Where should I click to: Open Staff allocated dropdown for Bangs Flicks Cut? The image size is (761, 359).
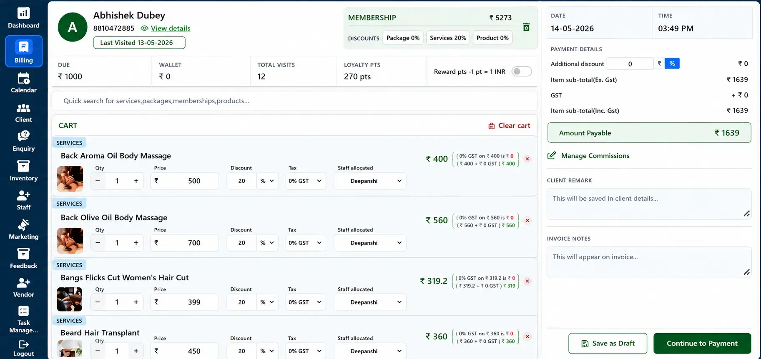pyautogui.click(x=370, y=302)
